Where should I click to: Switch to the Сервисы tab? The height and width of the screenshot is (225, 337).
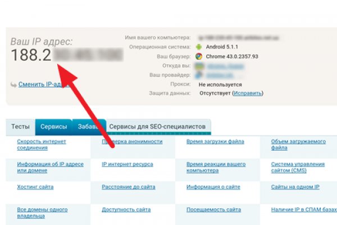point(53,127)
